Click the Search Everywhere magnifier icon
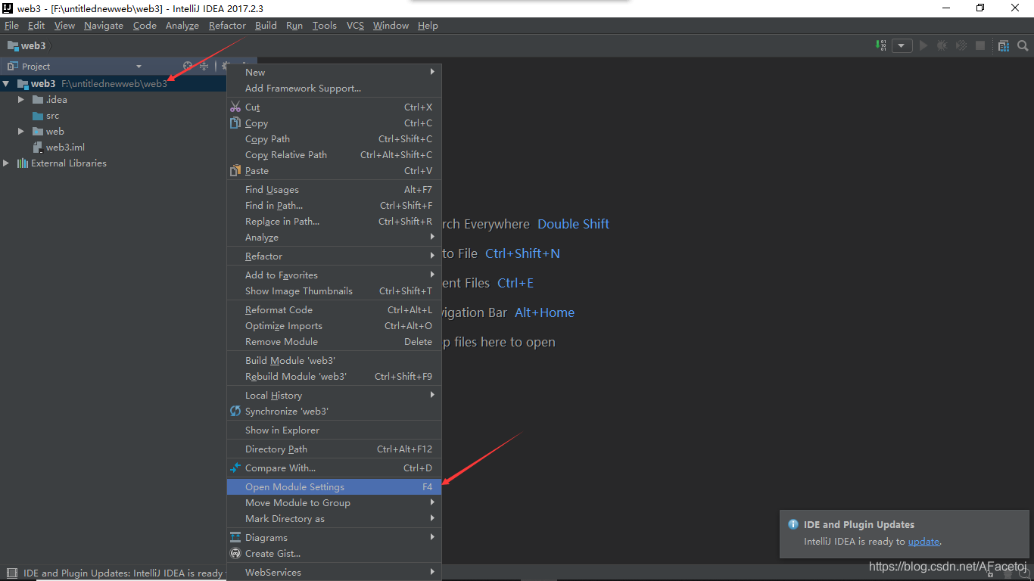This screenshot has height=581, width=1034. pos(1023,45)
